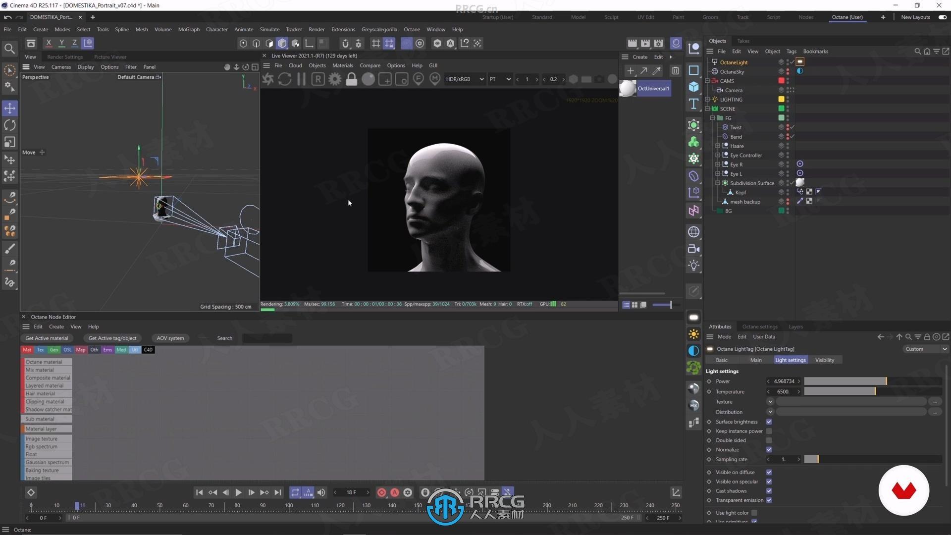Click the record active objects button
Image resolution: width=951 pixels, height=535 pixels.
[381, 492]
